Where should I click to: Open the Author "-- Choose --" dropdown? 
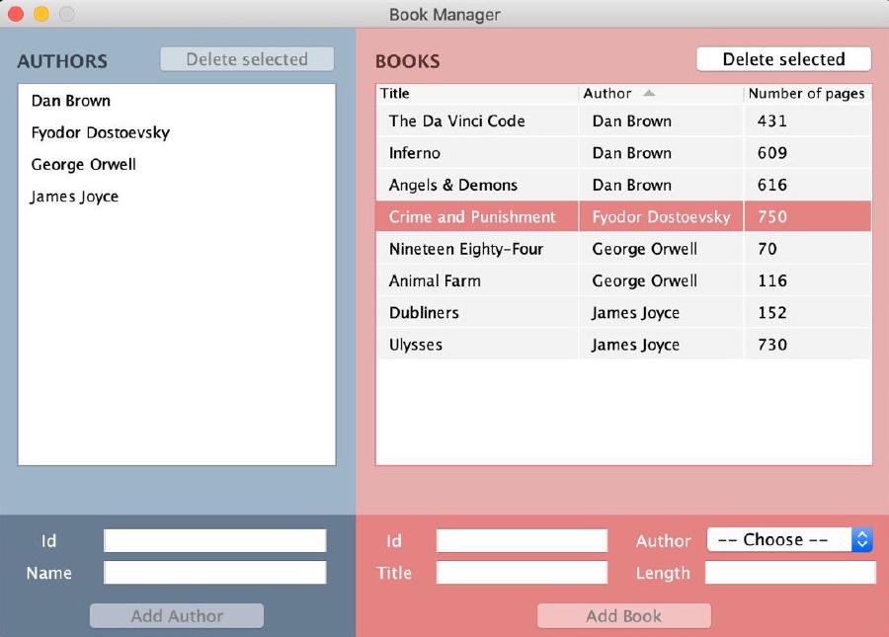tap(790, 540)
